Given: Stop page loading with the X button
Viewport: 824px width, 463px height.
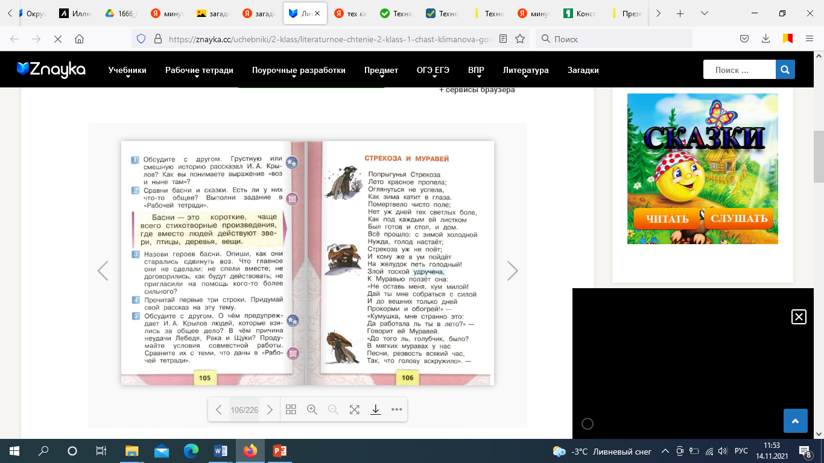Looking at the screenshot, I should point(58,39).
